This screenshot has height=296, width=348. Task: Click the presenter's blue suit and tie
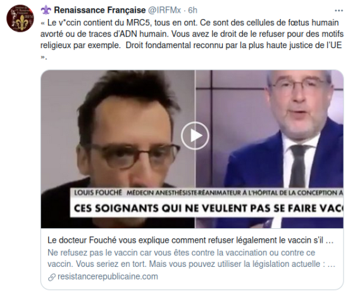click(286, 169)
